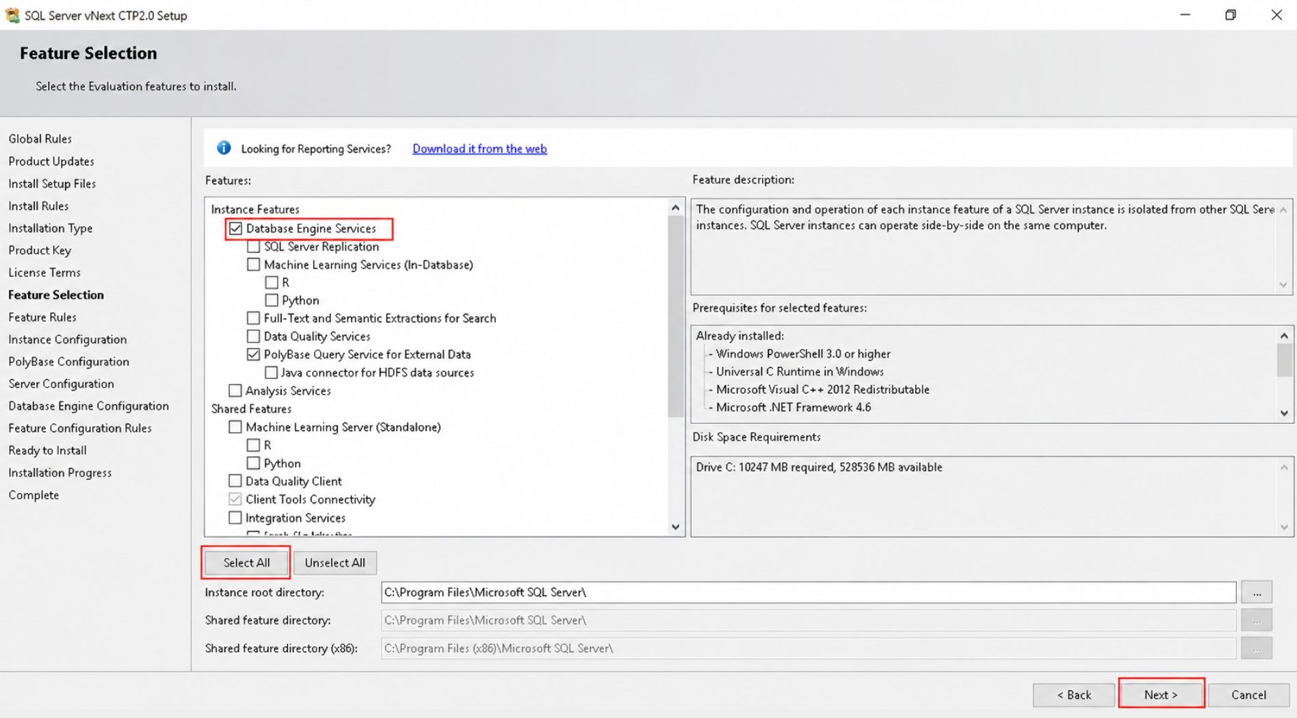Click the Shared Features group heading
The image size is (1297, 718).
point(251,409)
